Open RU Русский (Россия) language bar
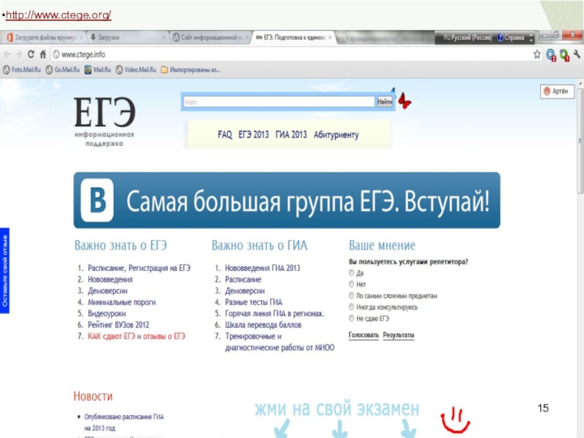 [x=467, y=38]
